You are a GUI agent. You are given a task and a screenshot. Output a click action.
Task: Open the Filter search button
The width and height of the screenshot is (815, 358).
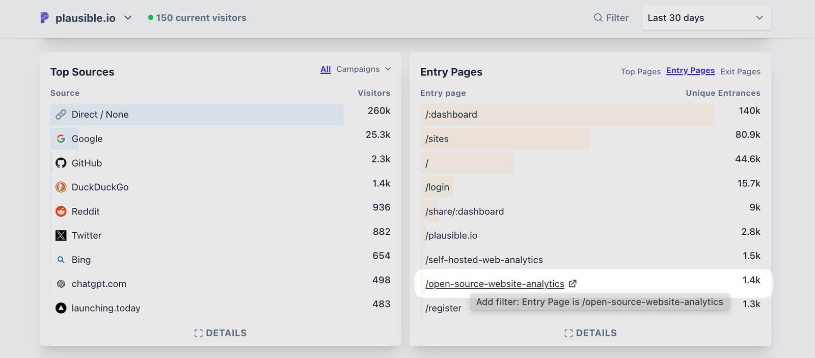(611, 18)
